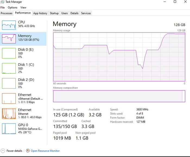Click the Open Resource Monitor link
The image size is (190, 157).
45,151
